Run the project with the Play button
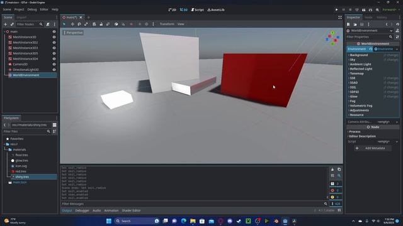 (x=336, y=10)
